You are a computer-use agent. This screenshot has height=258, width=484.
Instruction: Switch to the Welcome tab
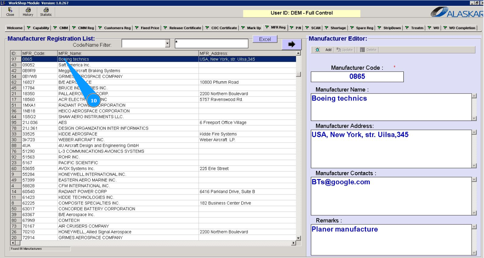15,28
